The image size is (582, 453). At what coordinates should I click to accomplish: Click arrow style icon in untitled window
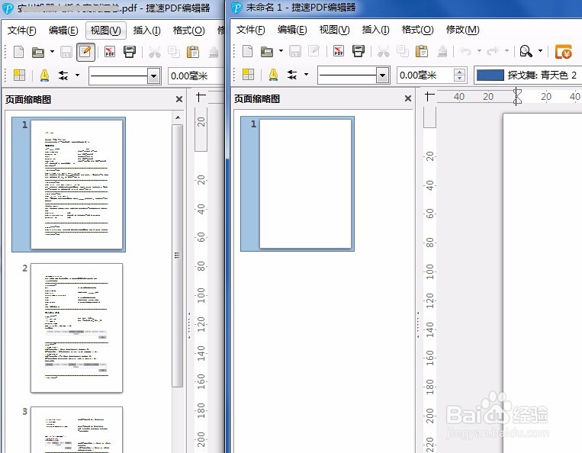click(x=292, y=75)
